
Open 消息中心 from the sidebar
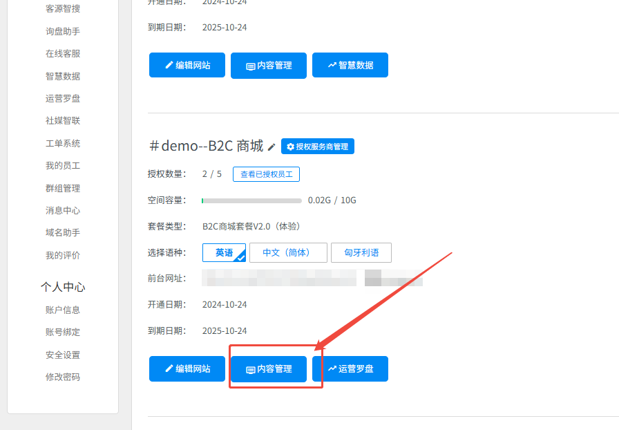(62, 210)
